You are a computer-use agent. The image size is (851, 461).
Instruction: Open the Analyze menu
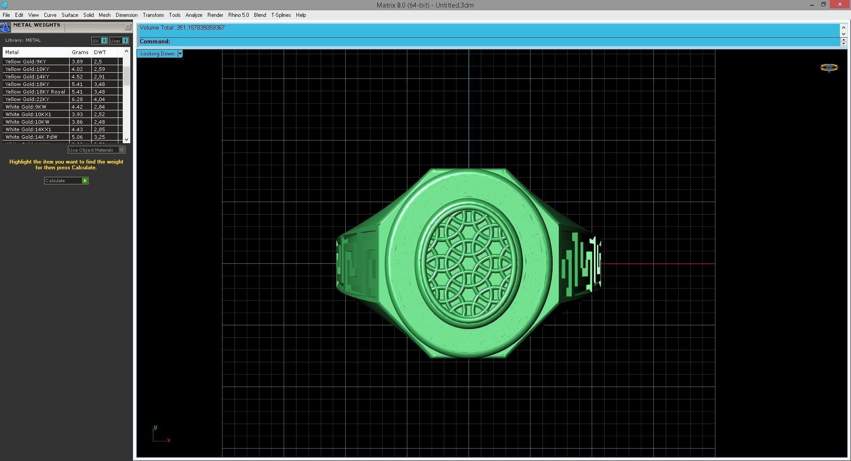tap(194, 15)
